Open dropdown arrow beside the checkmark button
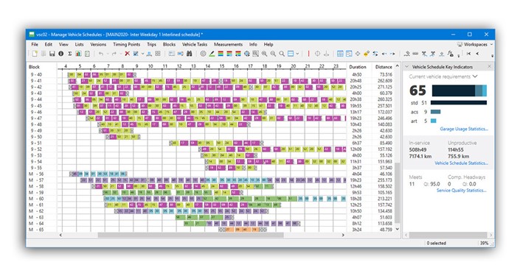Viewport: 520px width, 276px height. click(x=142, y=54)
